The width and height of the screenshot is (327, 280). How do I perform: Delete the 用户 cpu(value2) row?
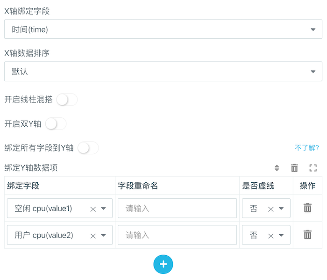[x=307, y=235]
